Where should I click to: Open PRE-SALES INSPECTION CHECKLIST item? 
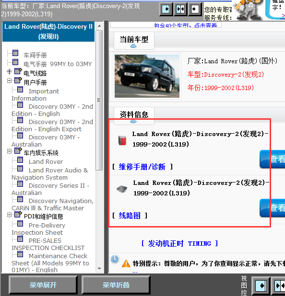tap(48, 244)
